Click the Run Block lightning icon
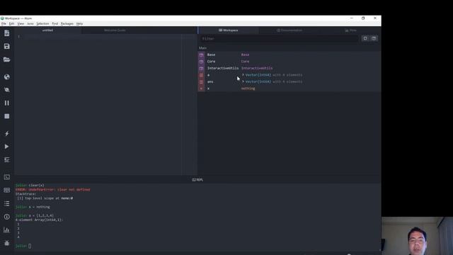 tap(6, 133)
